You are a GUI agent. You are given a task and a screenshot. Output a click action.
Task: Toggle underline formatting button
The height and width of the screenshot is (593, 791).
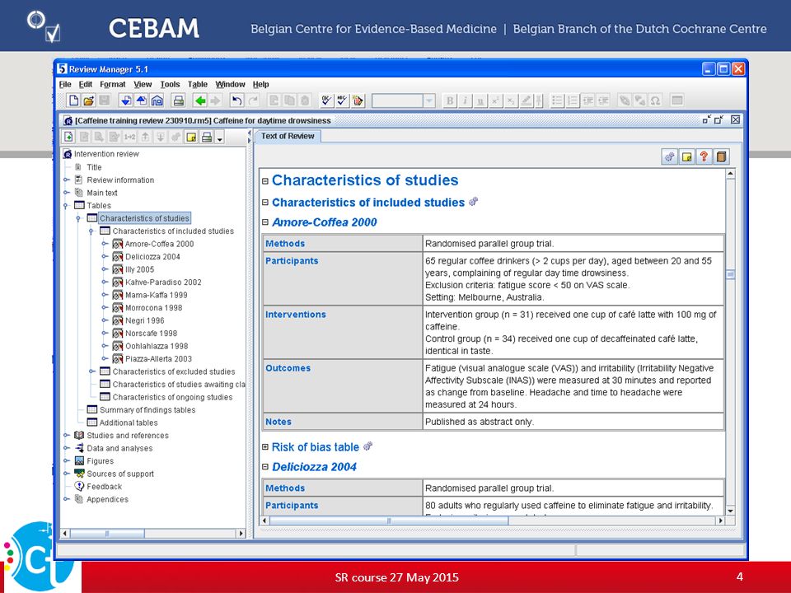[480, 100]
